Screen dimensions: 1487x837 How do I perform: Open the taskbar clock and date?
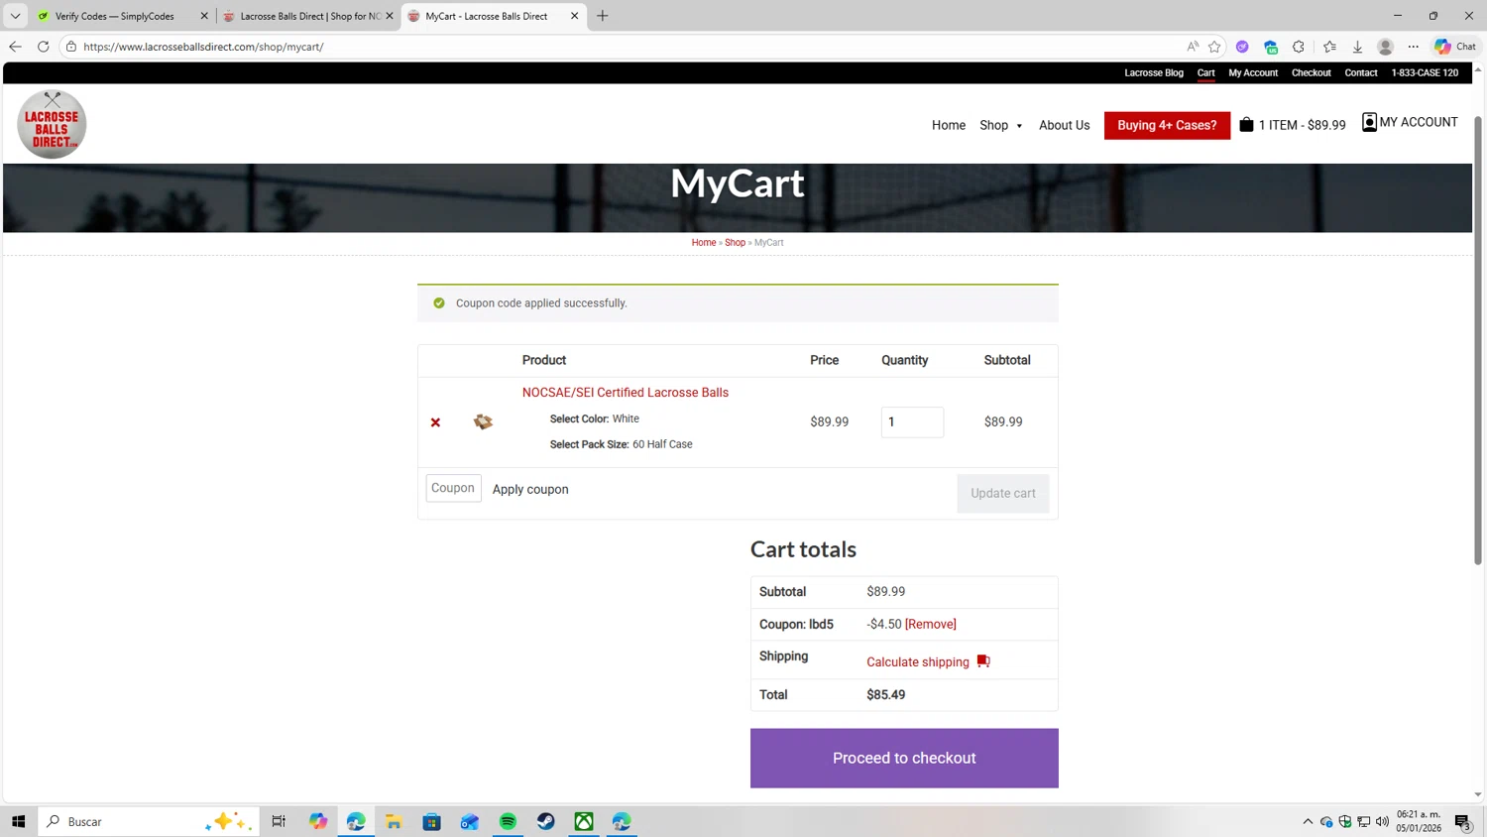pyautogui.click(x=1419, y=821)
